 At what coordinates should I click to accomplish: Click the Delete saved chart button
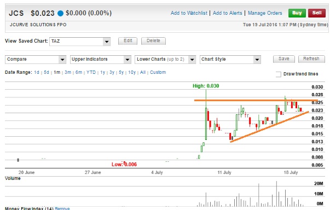153,41
